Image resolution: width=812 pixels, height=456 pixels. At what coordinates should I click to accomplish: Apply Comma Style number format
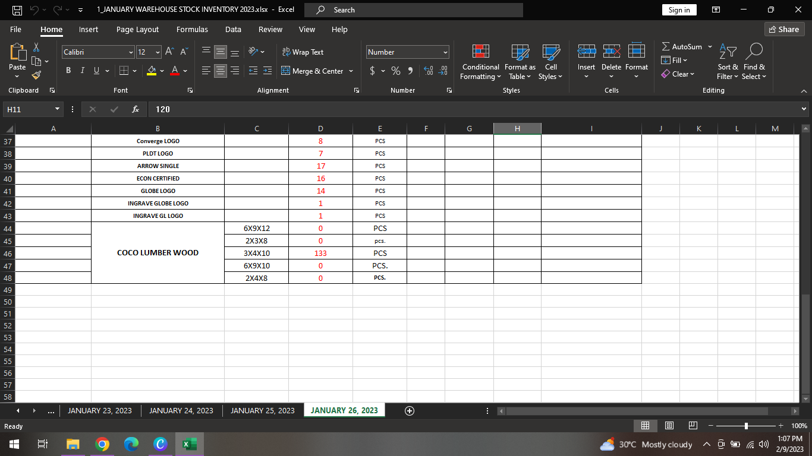[410, 71]
